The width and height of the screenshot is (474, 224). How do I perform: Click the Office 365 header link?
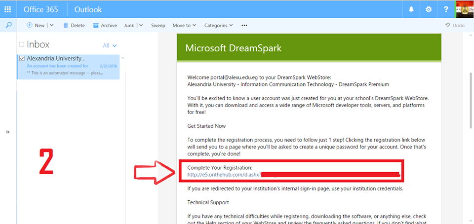(41, 10)
